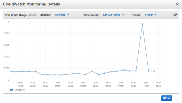Click the i-7d28613e legend color swatch
This screenshot has width=182, height=103.
(11, 90)
